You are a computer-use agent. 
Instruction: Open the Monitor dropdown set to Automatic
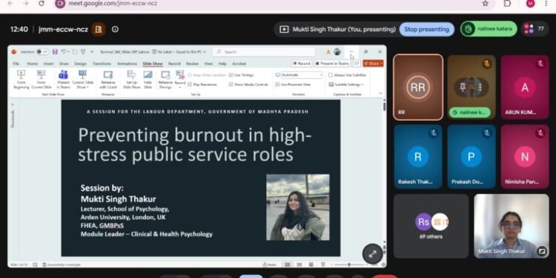click(302, 75)
